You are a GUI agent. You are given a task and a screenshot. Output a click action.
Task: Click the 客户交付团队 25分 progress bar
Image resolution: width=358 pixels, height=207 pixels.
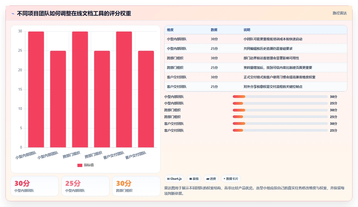280,131
